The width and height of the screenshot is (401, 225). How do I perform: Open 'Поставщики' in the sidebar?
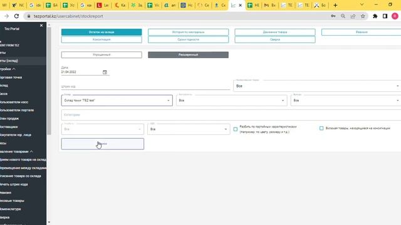pos(9,127)
